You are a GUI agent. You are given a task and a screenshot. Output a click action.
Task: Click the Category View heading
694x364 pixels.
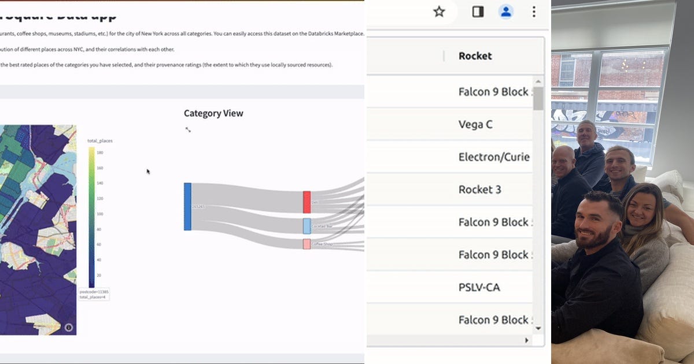[213, 113]
